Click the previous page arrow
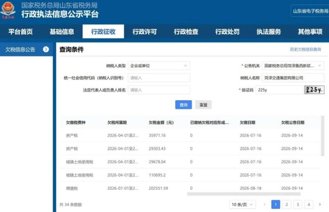This screenshot has width=329, height=212. (265, 204)
